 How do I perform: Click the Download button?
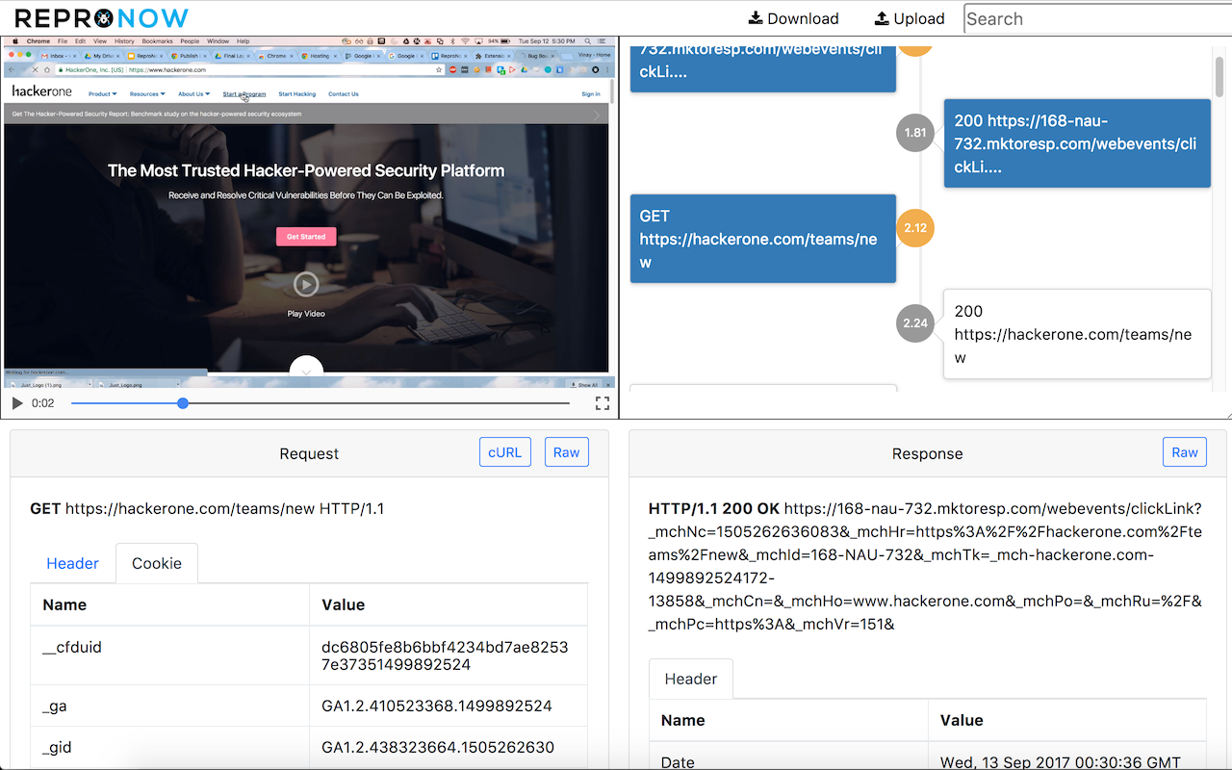tap(793, 18)
